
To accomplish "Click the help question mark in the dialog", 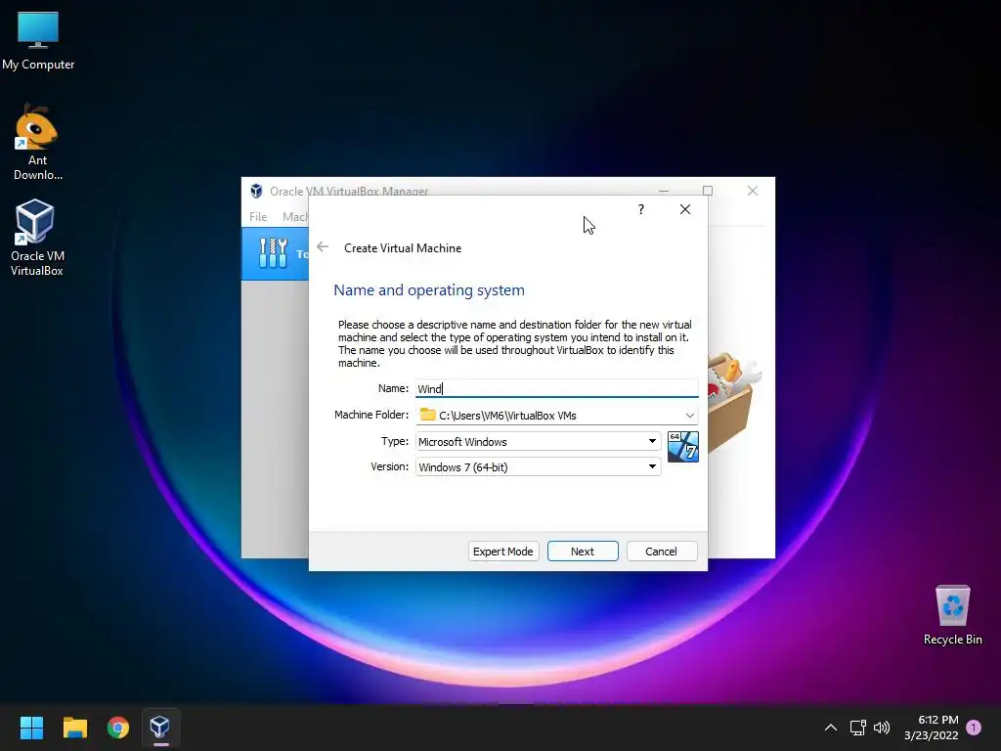I will 641,209.
